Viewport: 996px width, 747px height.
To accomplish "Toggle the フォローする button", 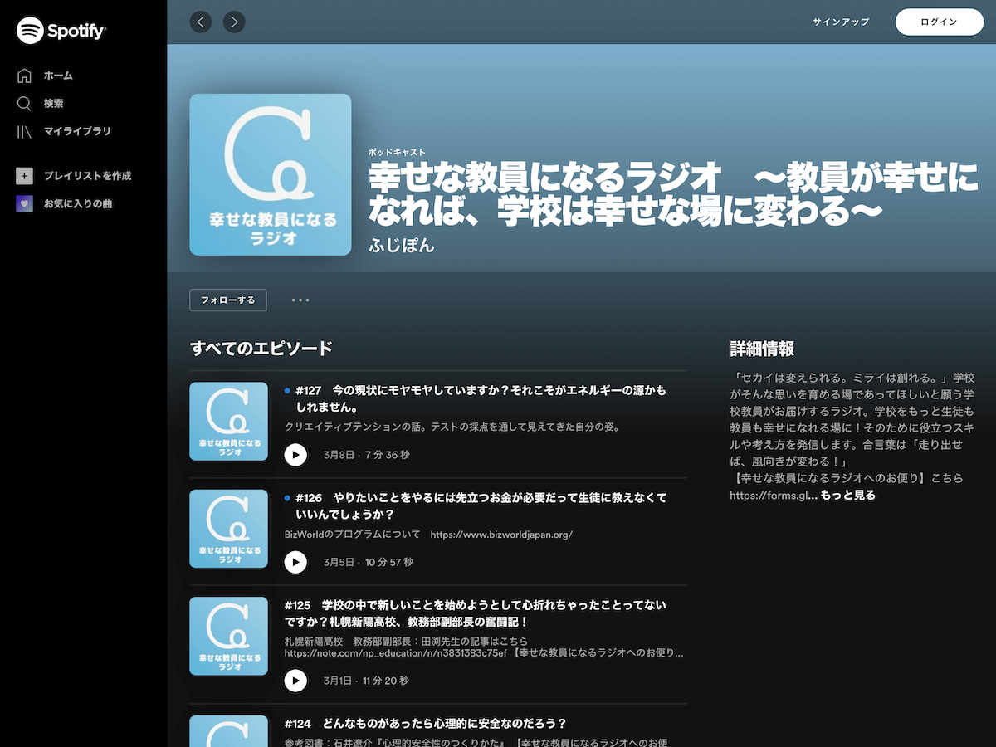I will pos(227,300).
